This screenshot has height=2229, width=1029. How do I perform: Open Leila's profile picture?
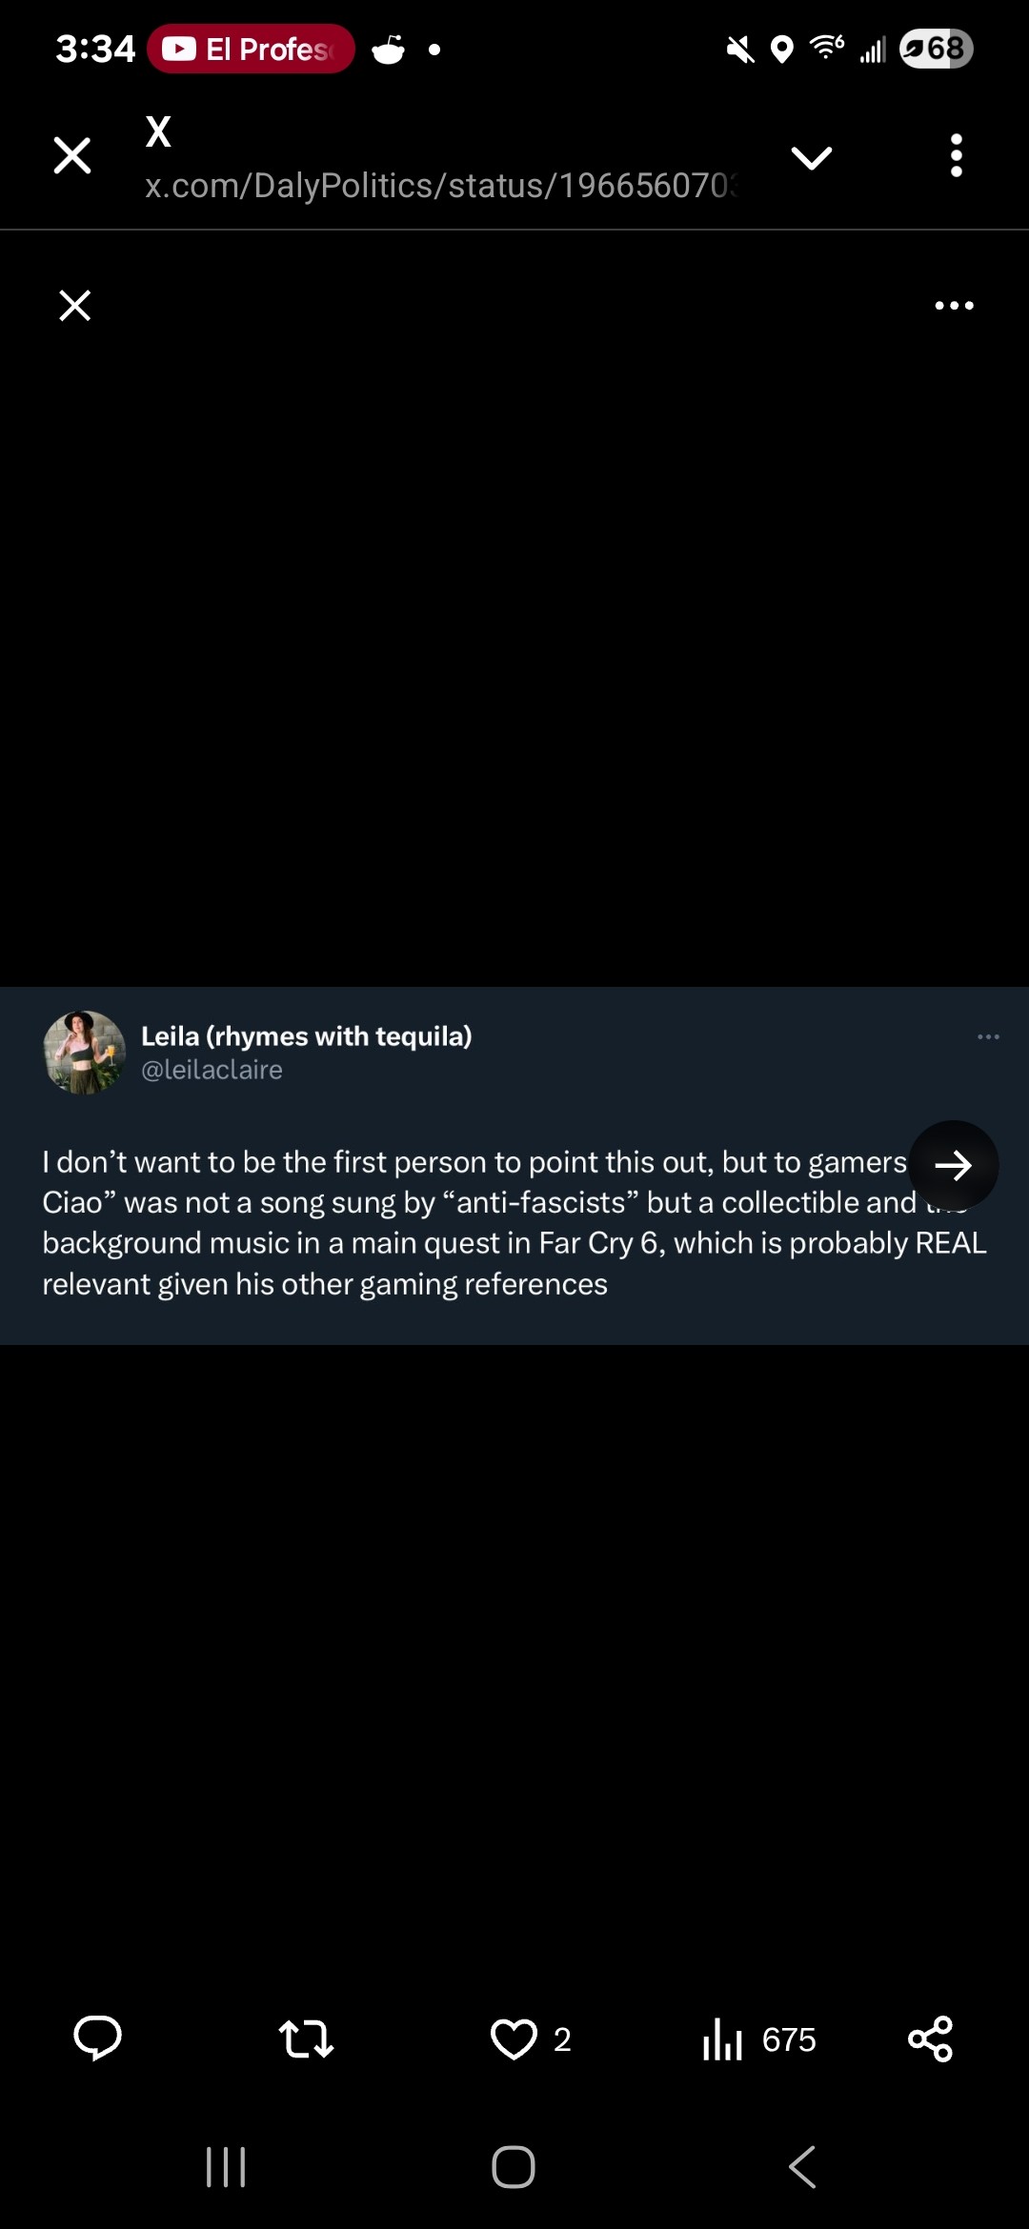point(85,1052)
